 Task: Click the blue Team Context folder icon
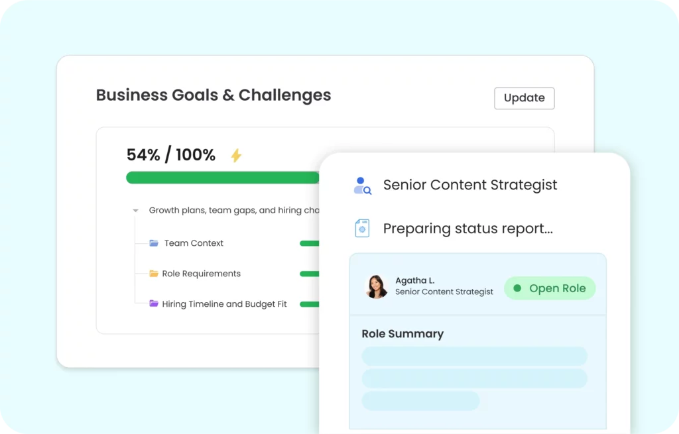coord(154,243)
